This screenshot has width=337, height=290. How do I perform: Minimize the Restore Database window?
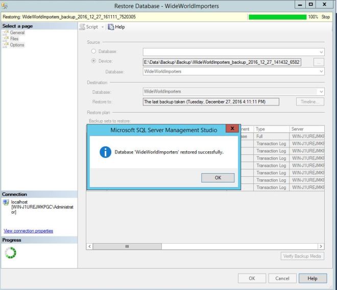300,5
